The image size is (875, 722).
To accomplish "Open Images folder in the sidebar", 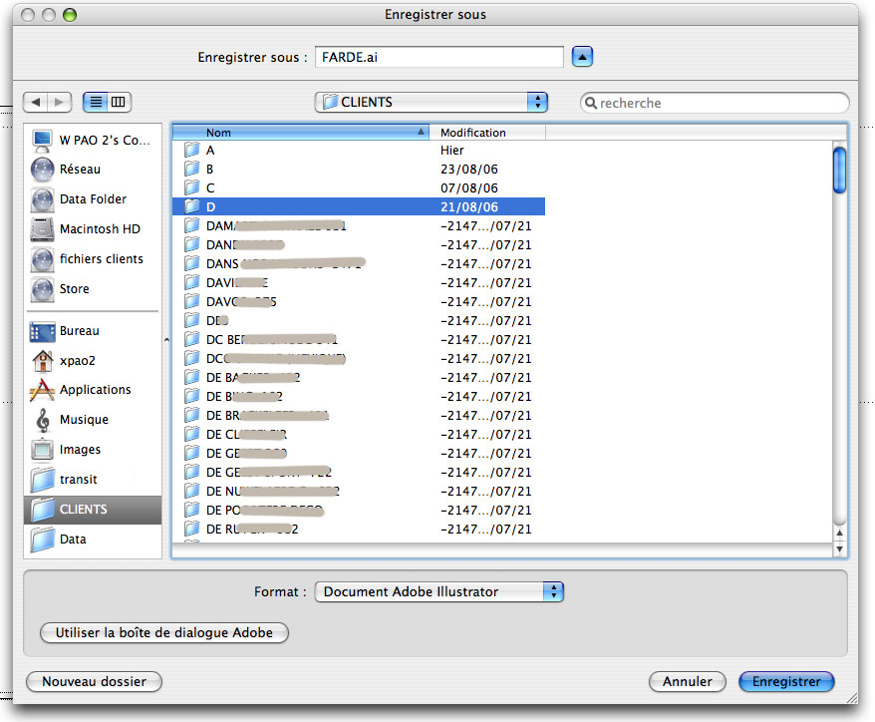I will click(x=93, y=450).
